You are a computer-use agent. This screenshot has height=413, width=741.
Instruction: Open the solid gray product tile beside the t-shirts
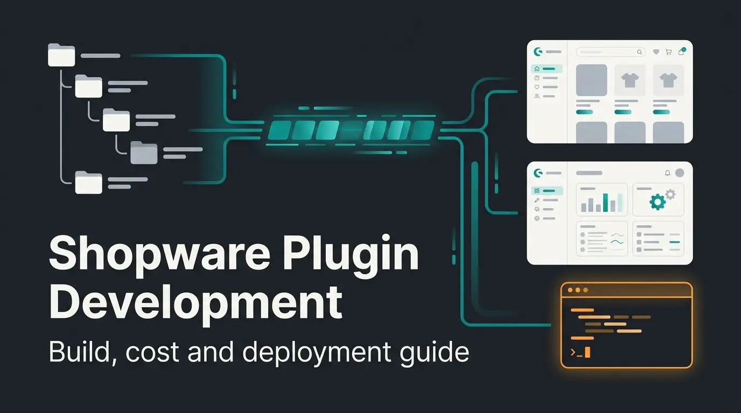click(x=592, y=80)
